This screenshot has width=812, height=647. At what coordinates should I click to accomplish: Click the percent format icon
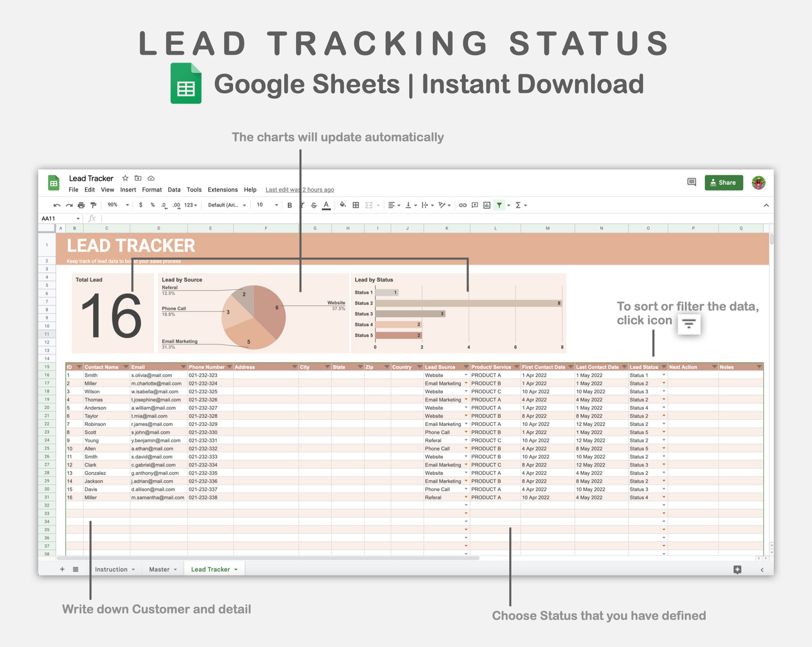tap(152, 205)
